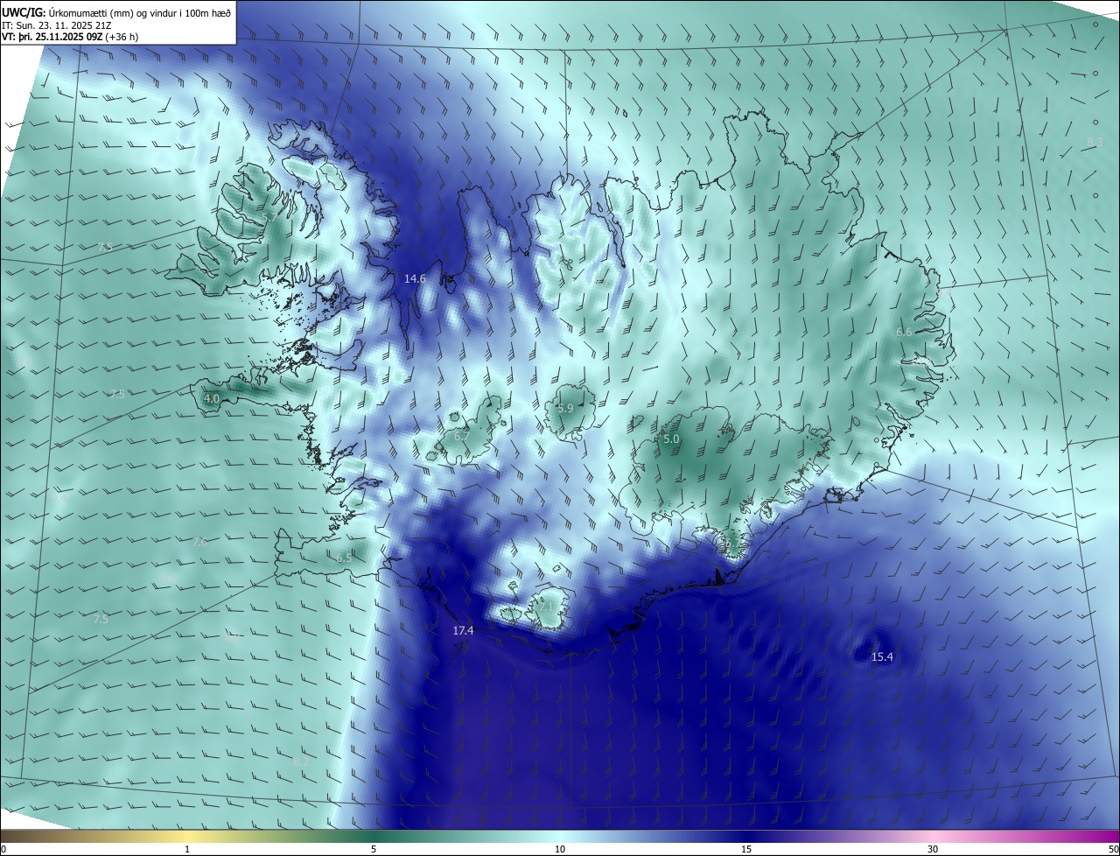Image resolution: width=1120 pixels, height=856 pixels.
Task: Click the color scale tick label 0
Action: pyautogui.click(x=3, y=849)
